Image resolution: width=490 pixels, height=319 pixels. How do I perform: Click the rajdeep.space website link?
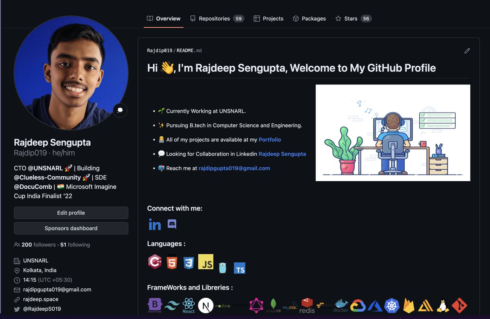[42, 299]
